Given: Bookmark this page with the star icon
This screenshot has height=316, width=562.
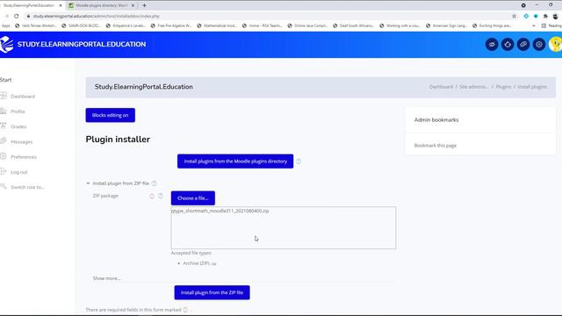Looking at the screenshot, I should pos(514,16).
